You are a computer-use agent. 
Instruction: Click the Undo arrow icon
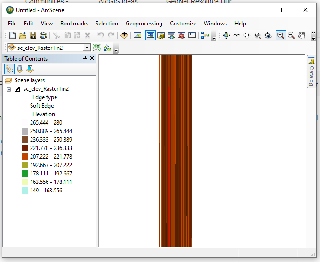pos(101,35)
